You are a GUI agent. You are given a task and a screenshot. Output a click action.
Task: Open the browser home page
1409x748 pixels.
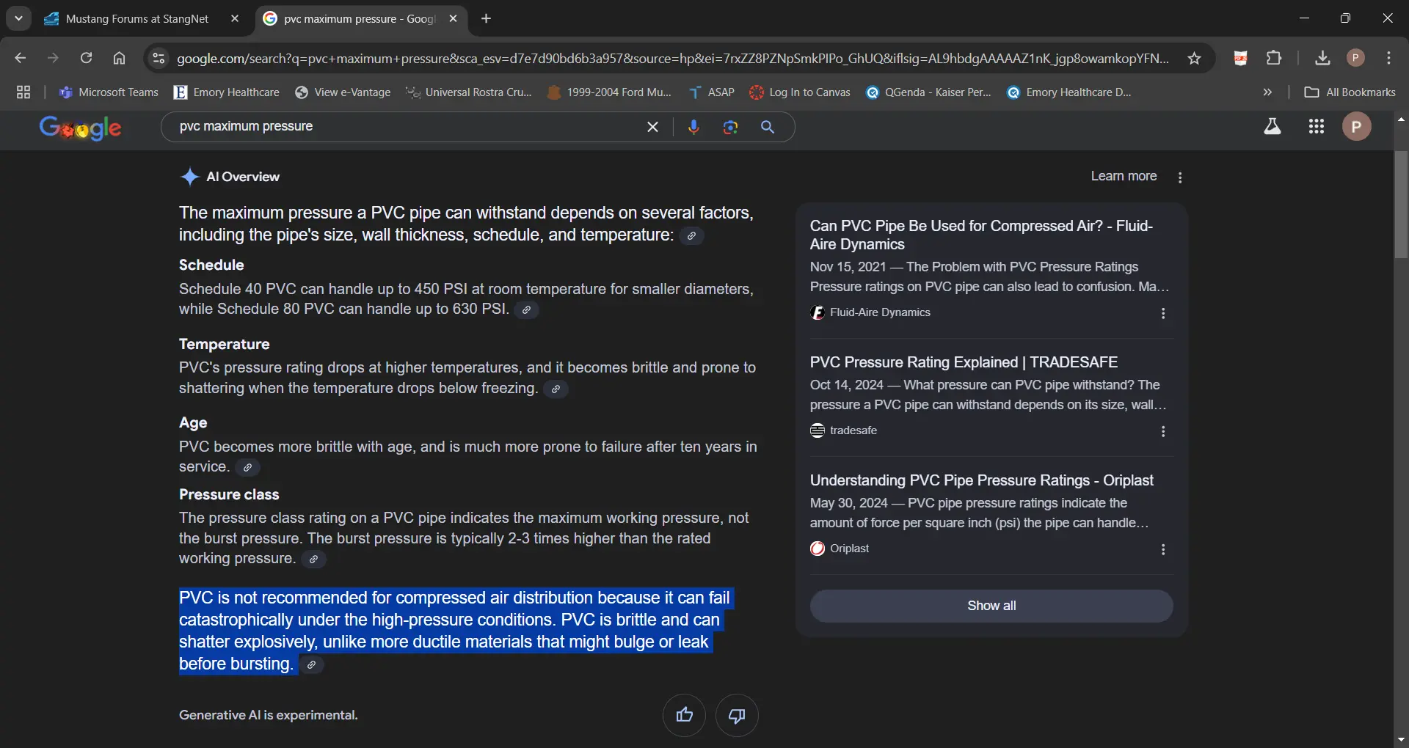pos(119,58)
